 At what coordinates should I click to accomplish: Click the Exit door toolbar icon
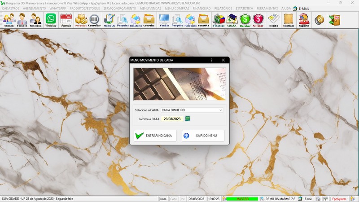point(334,20)
